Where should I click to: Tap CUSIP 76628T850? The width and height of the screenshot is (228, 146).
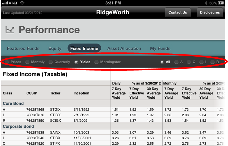coord(35,121)
